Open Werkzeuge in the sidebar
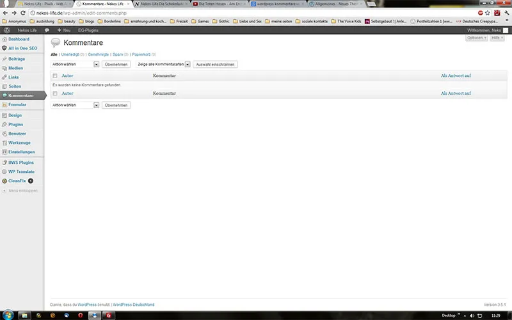This screenshot has width=512, height=320. click(x=19, y=143)
